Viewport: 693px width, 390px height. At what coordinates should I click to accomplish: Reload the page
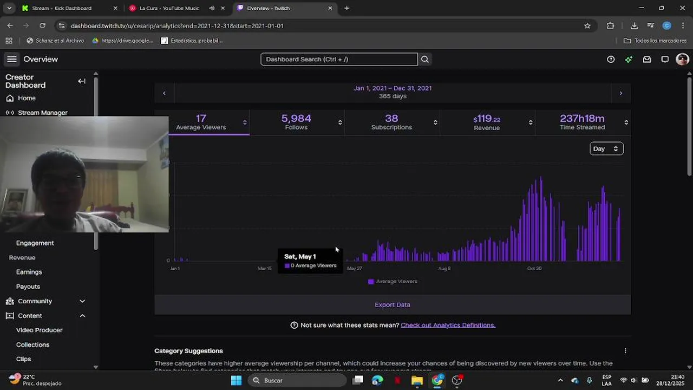[x=42, y=25]
